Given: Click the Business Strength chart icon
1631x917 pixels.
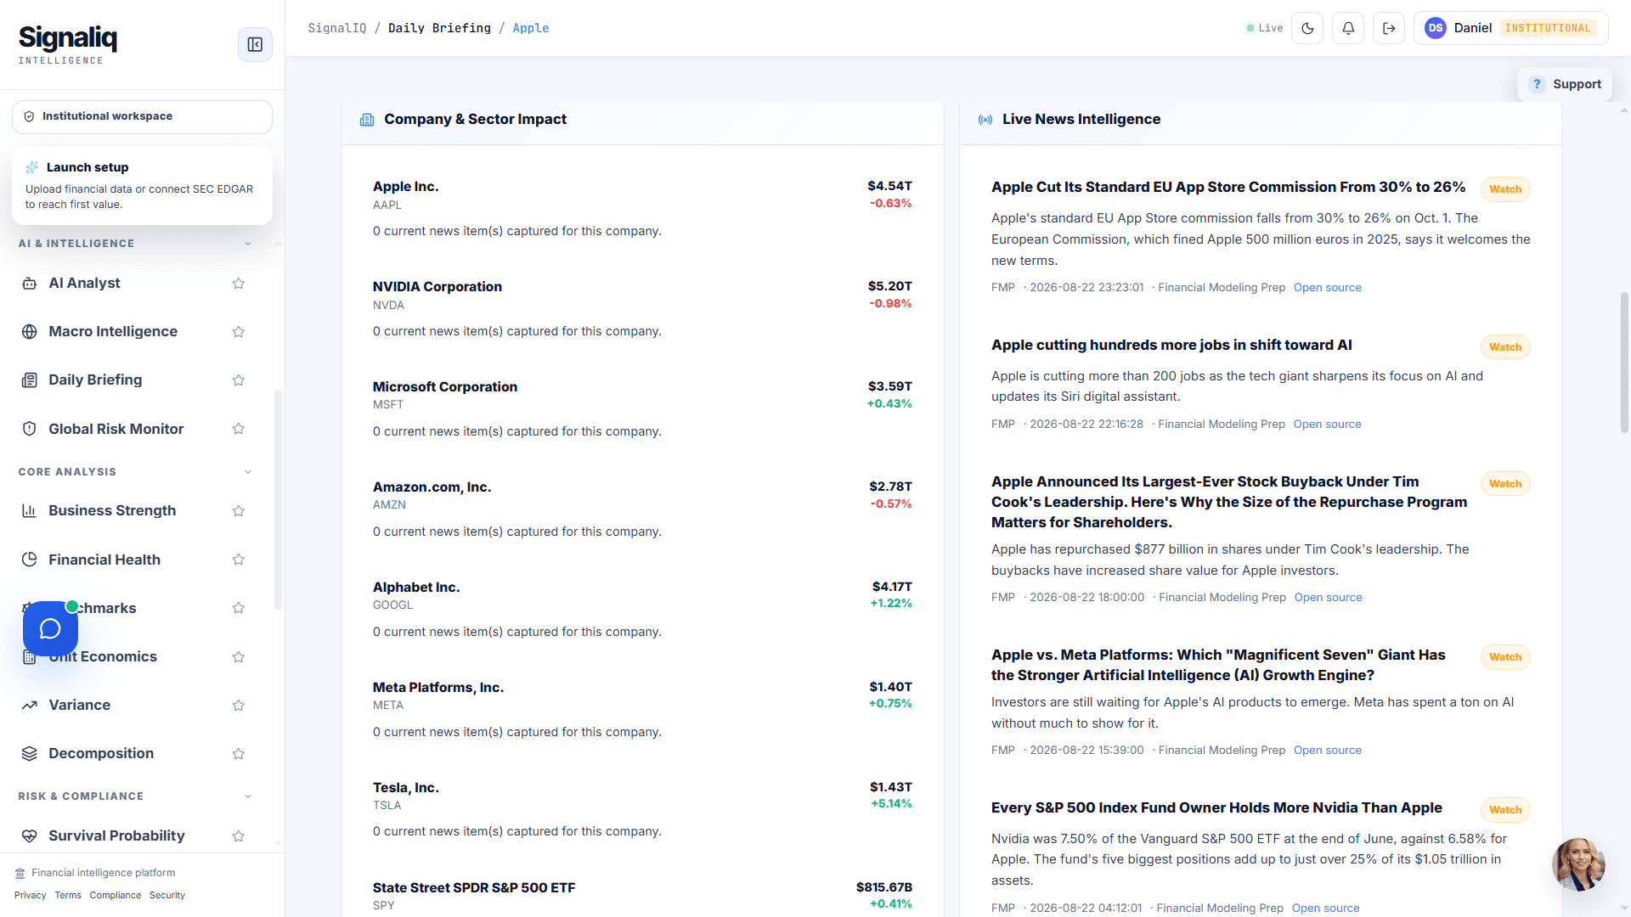Looking at the screenshot, I should (30, 511).
